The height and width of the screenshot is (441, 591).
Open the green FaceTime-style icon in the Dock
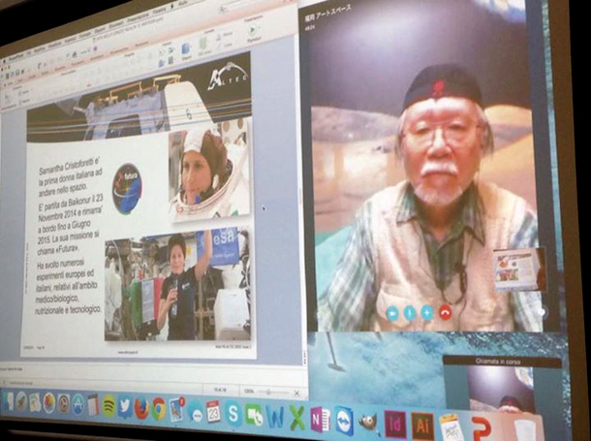pos(254,415)
